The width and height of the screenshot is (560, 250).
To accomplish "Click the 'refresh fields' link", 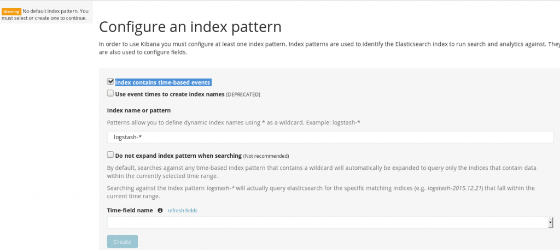I will (182, 210).
